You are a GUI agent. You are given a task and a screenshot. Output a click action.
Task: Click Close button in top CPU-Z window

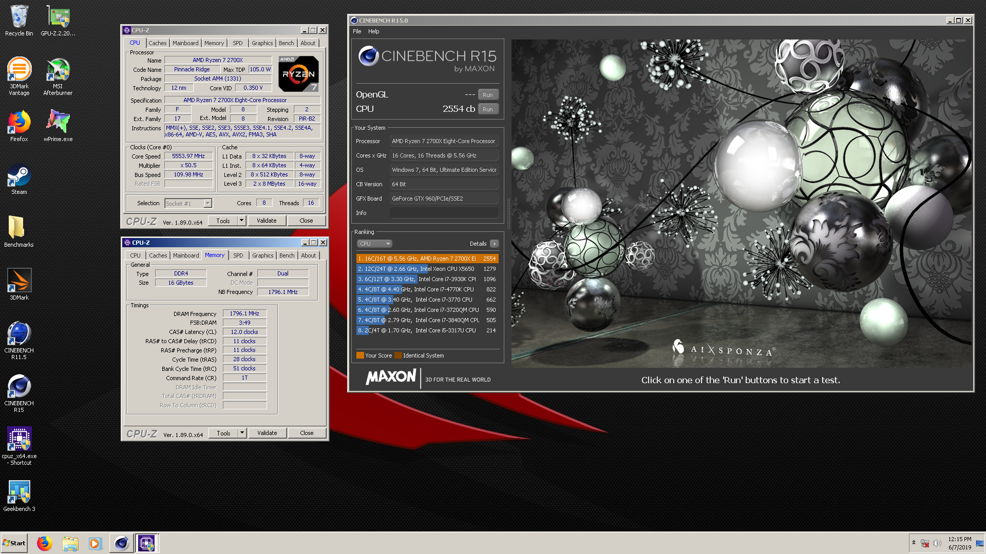click(306, 221)
